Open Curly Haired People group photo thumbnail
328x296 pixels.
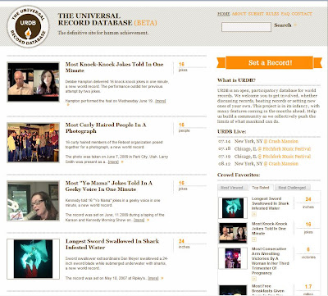point(33,143)
